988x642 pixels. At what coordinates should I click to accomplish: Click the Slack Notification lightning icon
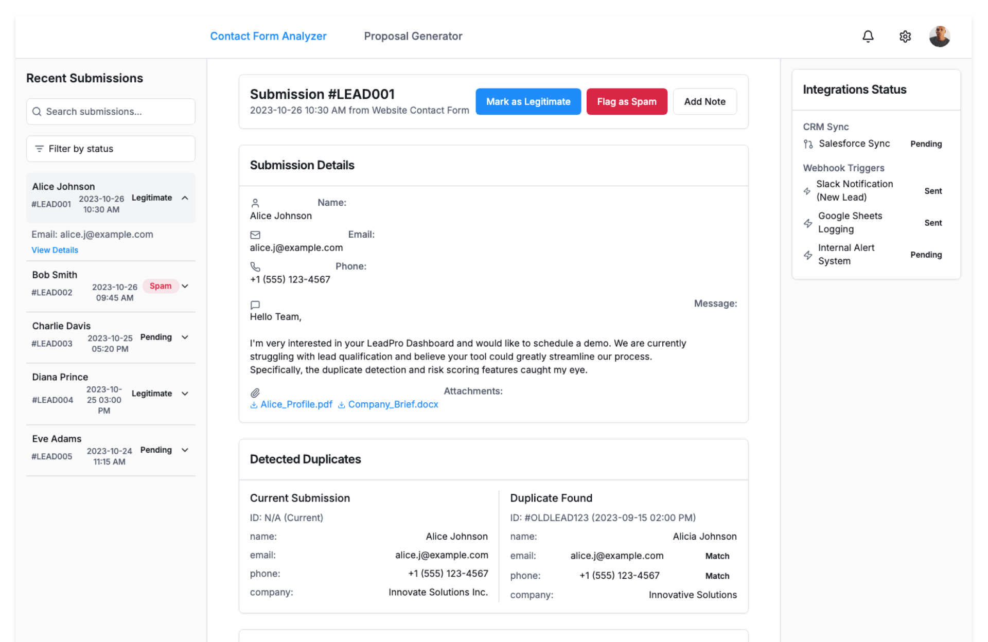coord(807,191)
